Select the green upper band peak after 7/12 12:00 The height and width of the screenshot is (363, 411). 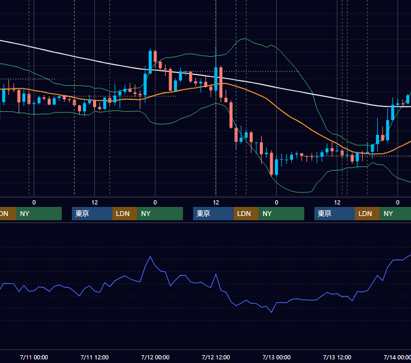[x=245, y=39]
